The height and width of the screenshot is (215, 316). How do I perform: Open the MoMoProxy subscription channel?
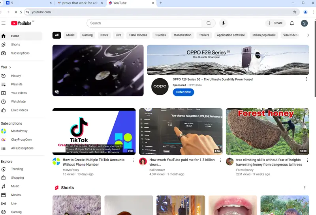pos(19,131)
